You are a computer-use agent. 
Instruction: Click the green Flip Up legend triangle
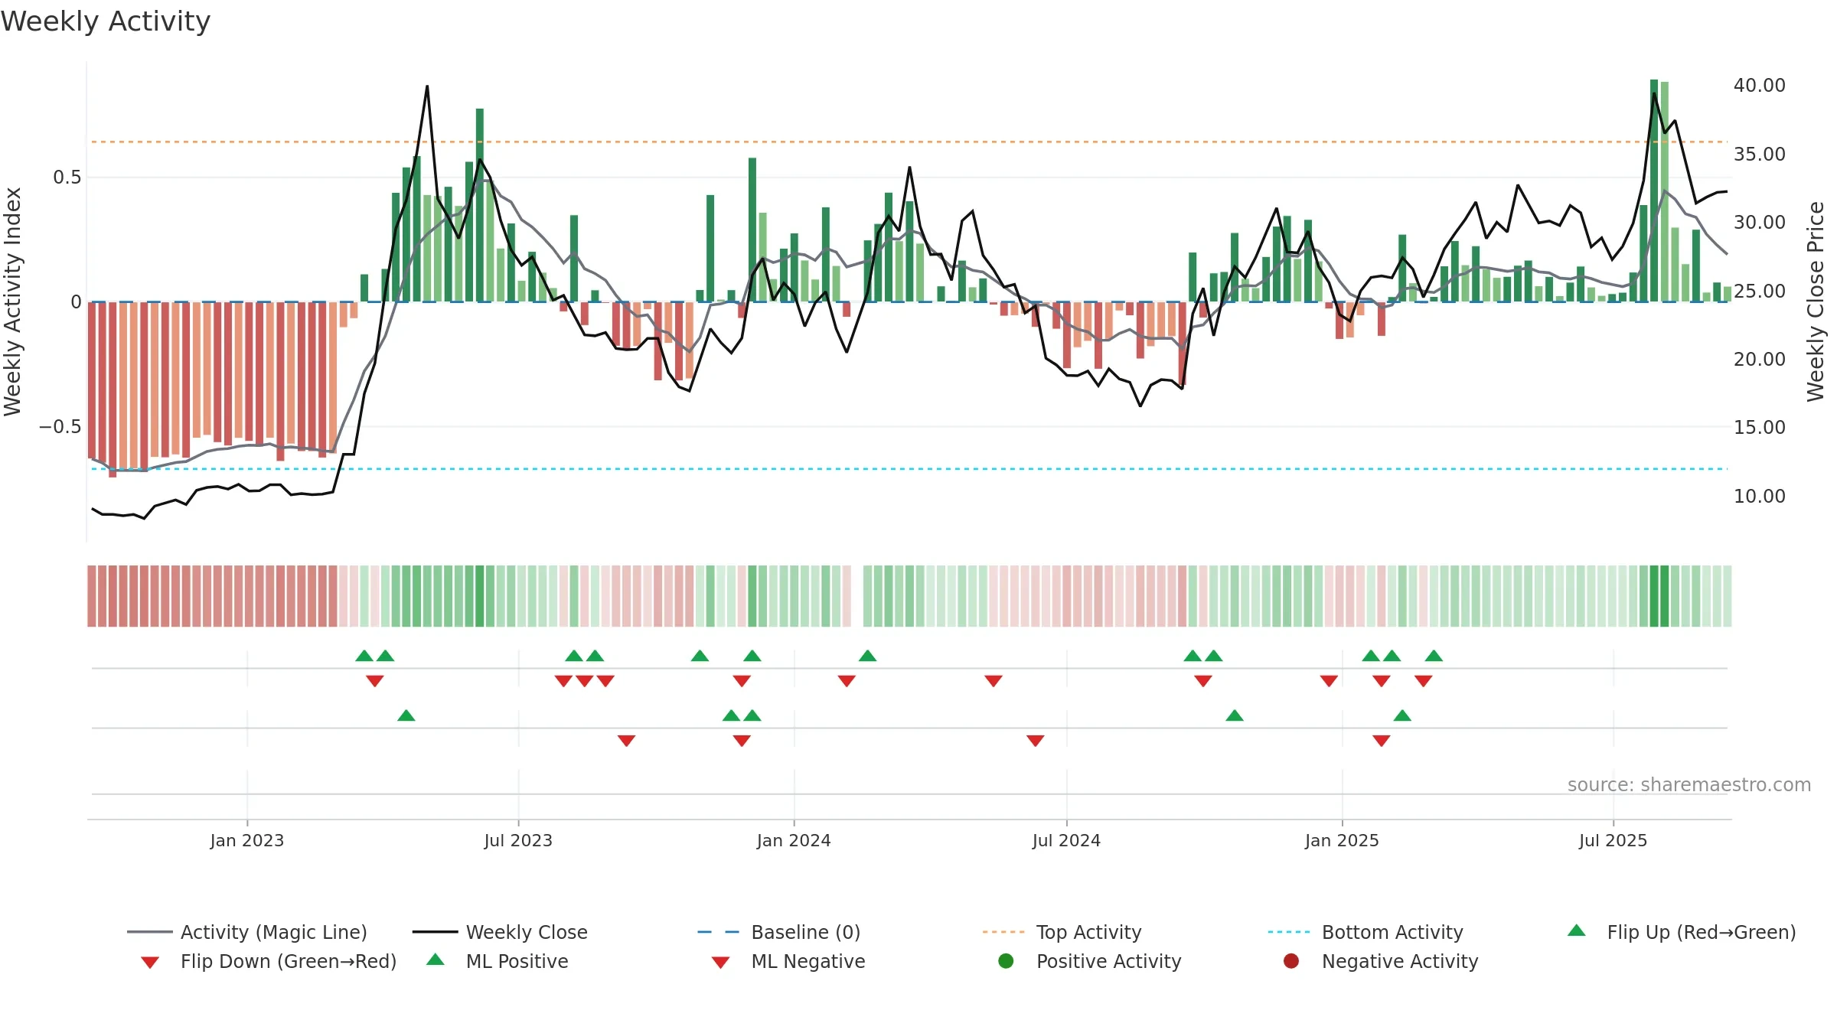1577,930
